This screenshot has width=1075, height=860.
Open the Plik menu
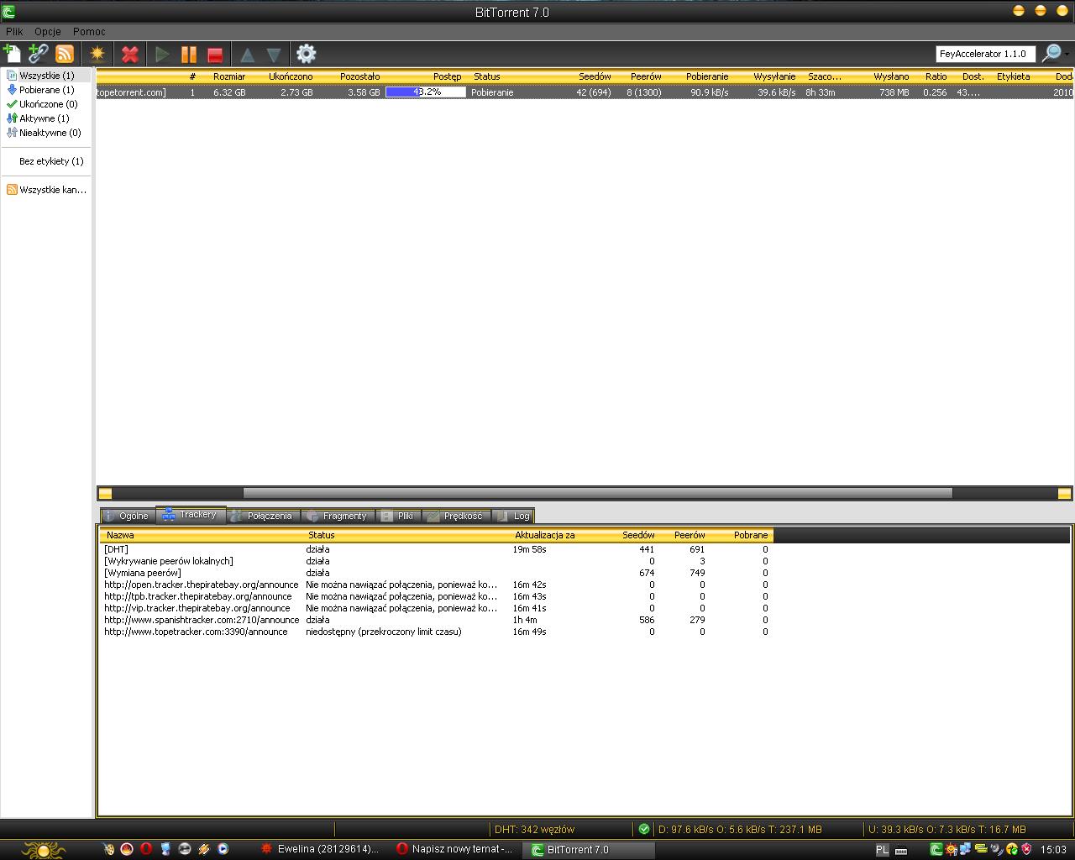(14, 31)
